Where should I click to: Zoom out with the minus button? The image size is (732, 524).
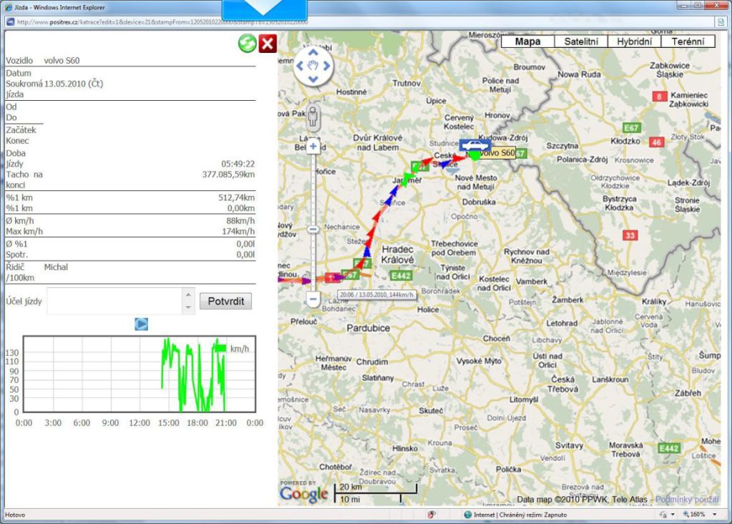coord(313,299)
